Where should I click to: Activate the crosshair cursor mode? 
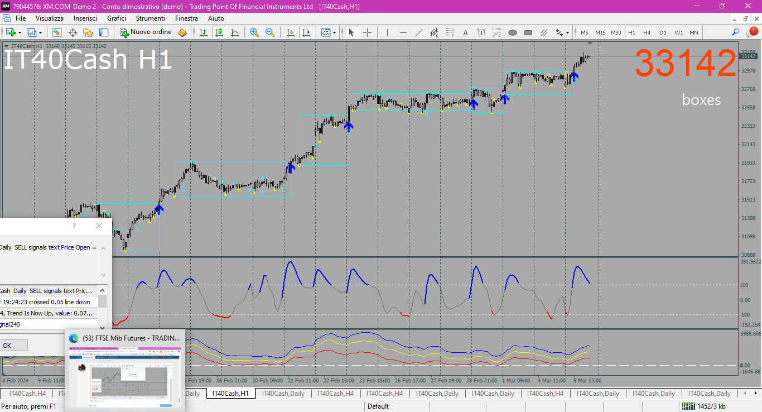[x=367, y=32]
